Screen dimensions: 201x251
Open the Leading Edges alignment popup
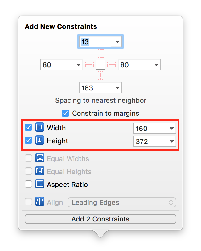(122, 202)
